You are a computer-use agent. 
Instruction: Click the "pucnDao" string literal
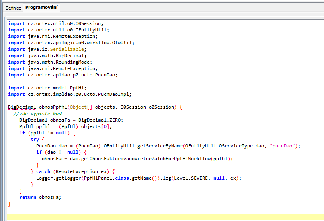click(285, 146)
